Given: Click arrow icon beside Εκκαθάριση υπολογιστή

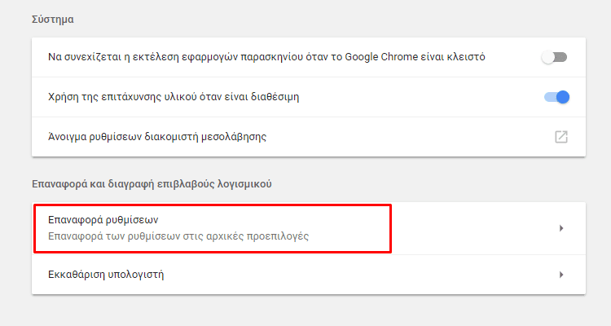Looking at the screenshot, I should [561, 275].
